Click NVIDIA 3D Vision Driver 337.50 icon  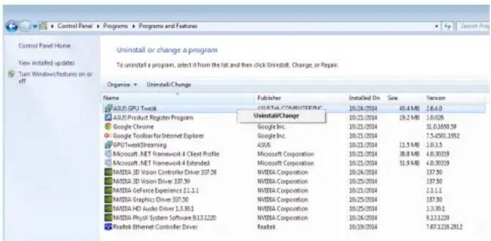[108, 182]
